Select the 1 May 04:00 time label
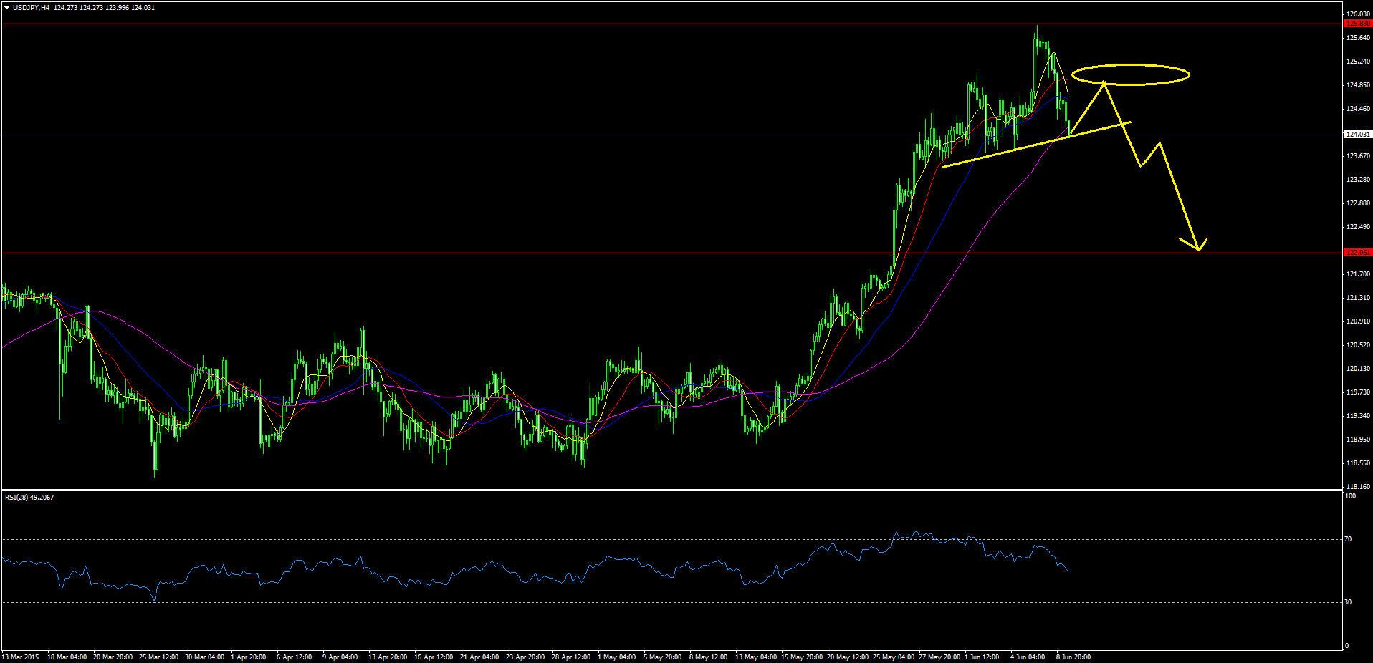 coord(616,657)
